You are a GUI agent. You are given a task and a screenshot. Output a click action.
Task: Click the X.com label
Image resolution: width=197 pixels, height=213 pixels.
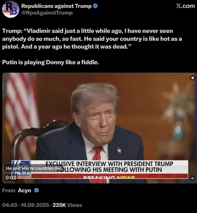tap(186, 6)
